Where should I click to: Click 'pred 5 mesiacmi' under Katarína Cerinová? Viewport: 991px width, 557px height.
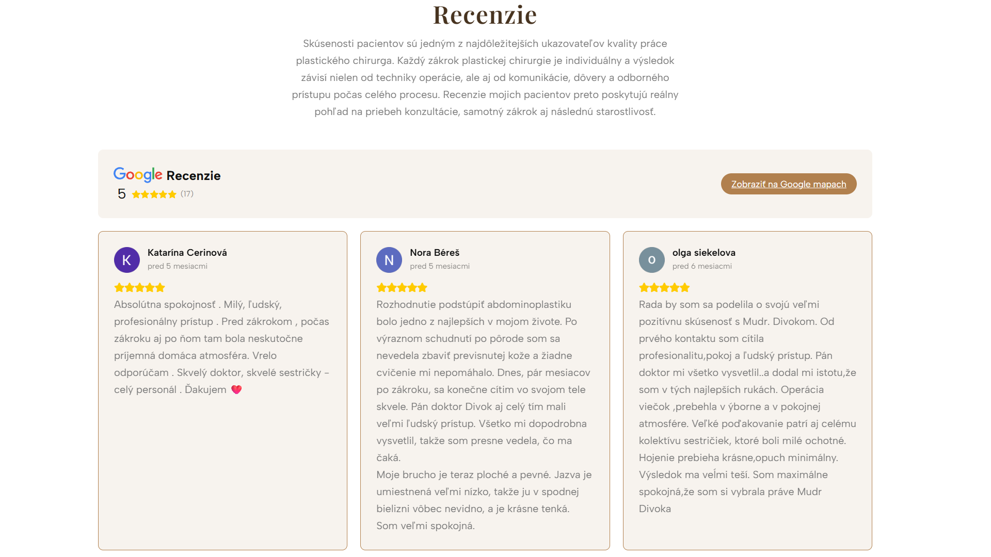178,266
